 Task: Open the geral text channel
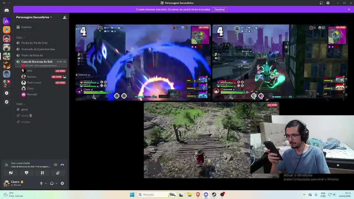41,109
